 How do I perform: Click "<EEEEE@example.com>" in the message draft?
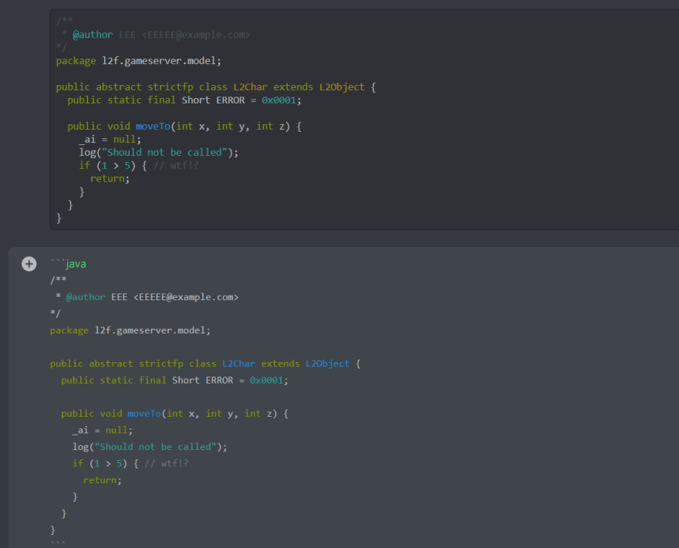coord(186,297)
